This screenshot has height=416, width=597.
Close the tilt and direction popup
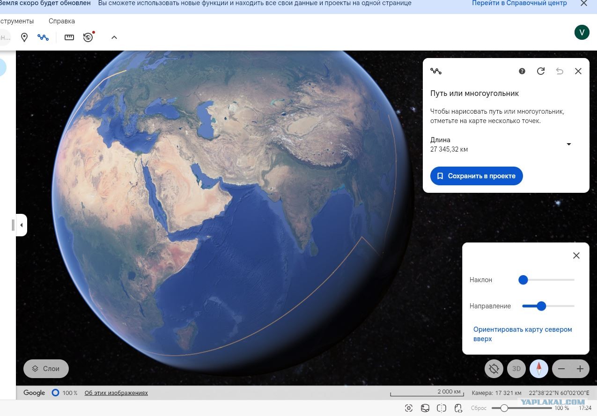pyautogui.click(x=576, y=255)
